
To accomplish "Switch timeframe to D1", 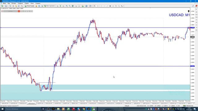I will click(x=196, y=25).
